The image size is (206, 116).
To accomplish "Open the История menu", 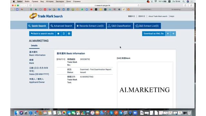I will pos(50,1).
